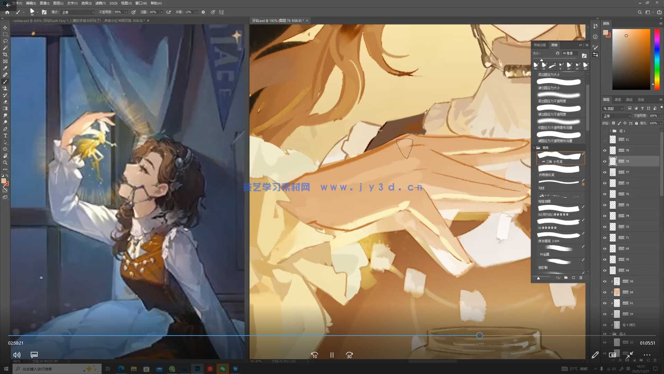
Task: Expand the 组 1 layer group
Action: (610, 131)
